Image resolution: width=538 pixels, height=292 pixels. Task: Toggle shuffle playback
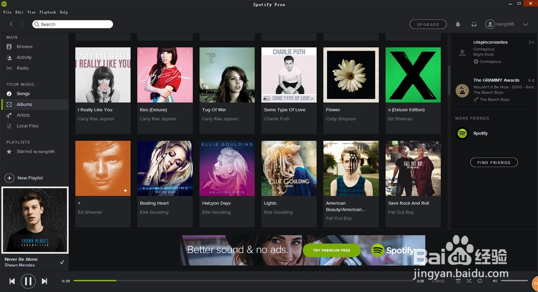point(469,281)
